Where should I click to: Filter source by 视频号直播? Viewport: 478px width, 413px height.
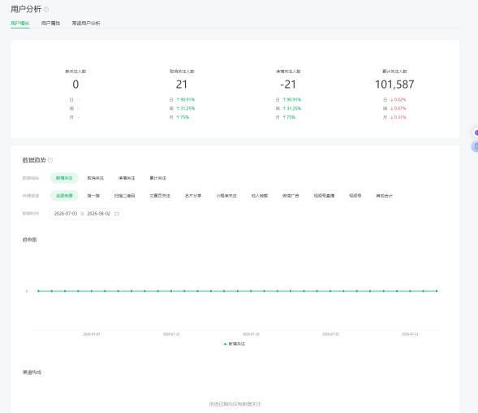(324, 196)
